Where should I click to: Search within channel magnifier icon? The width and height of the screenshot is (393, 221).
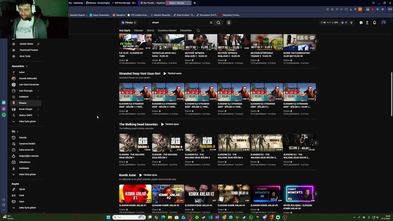pos(198,30)
